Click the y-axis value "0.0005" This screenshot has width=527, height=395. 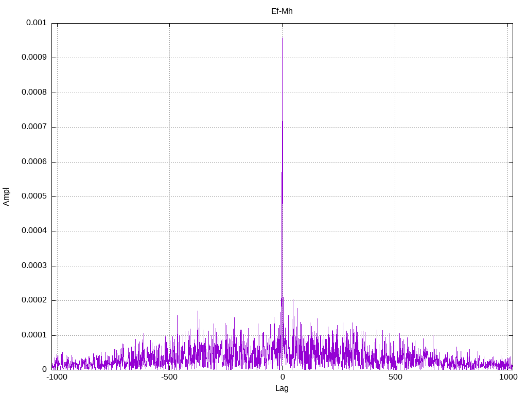coord(34,196)
